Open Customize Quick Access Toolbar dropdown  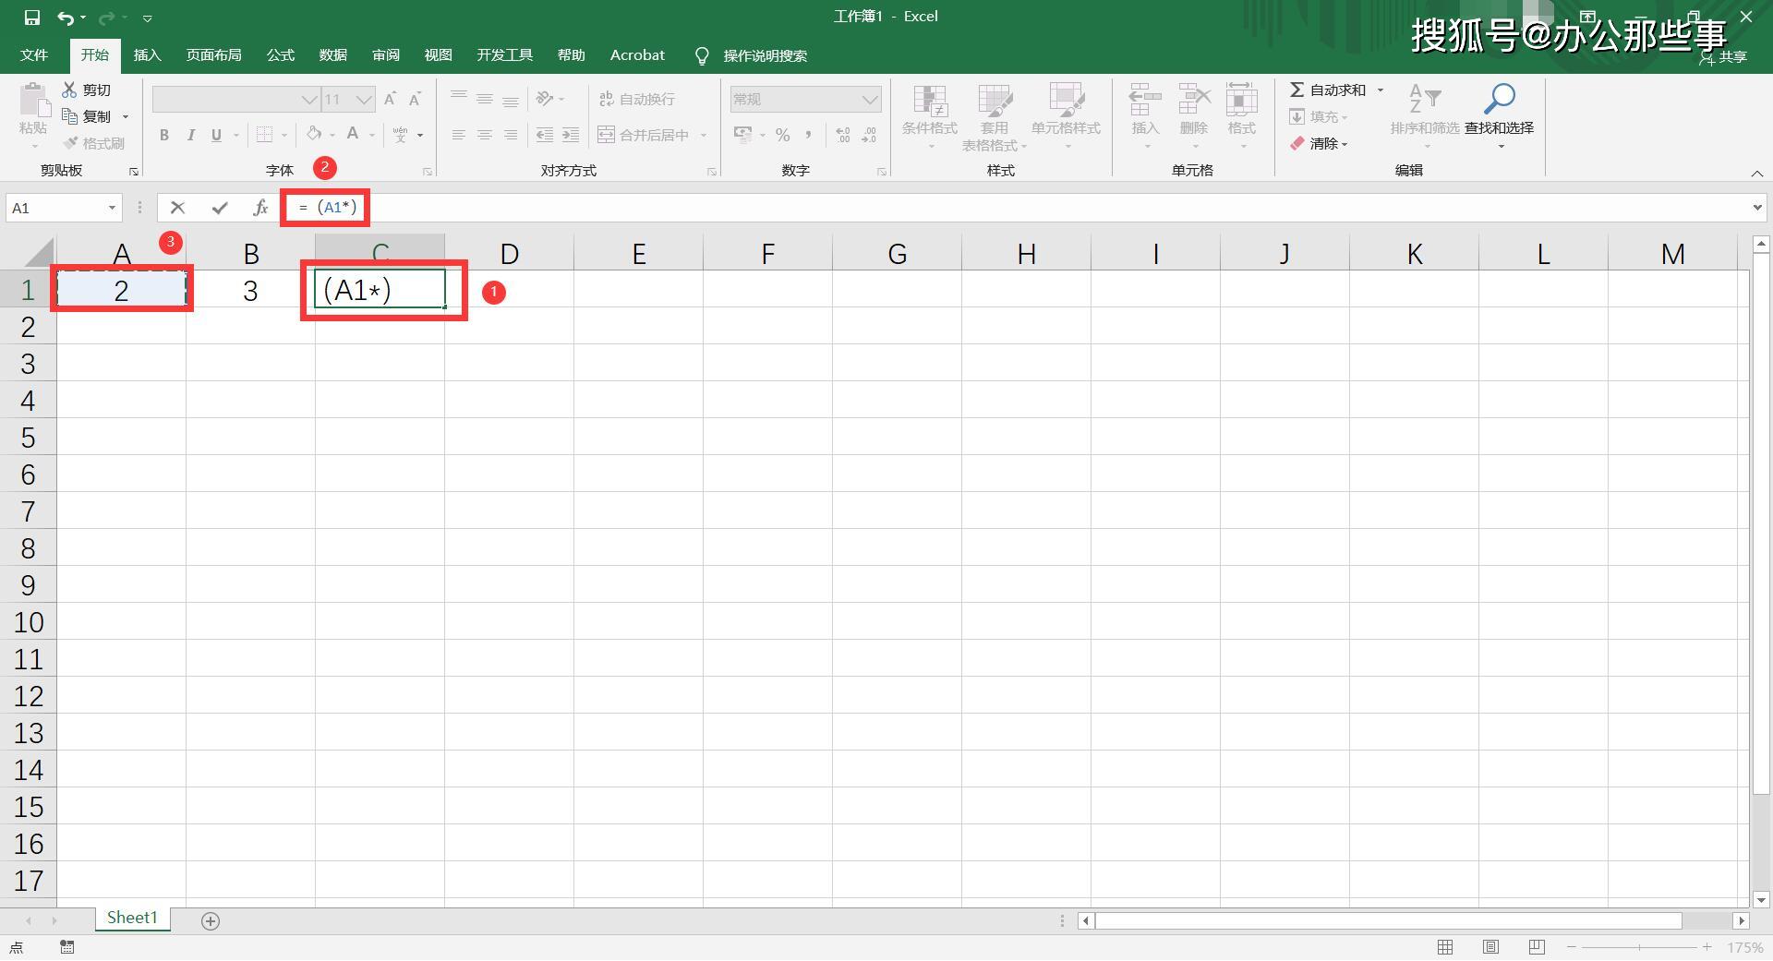tap(147, 18)
